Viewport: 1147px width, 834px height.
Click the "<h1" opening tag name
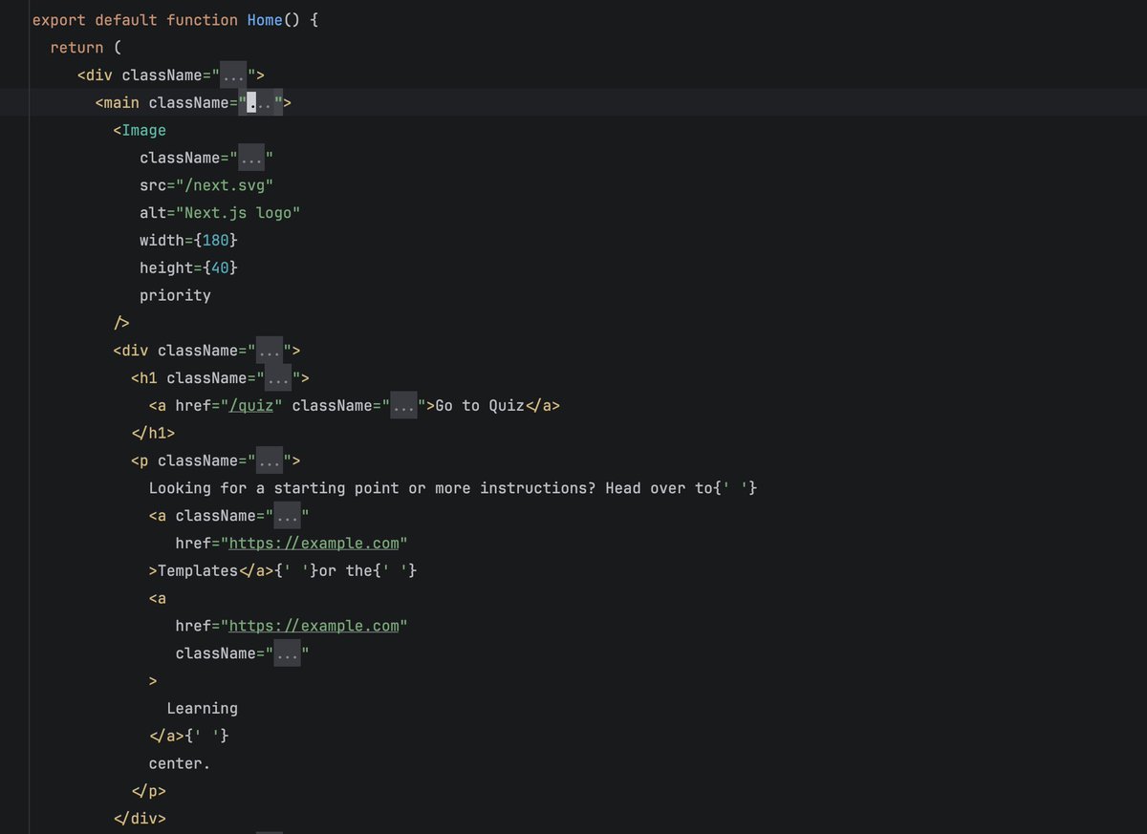pos(144,378)
